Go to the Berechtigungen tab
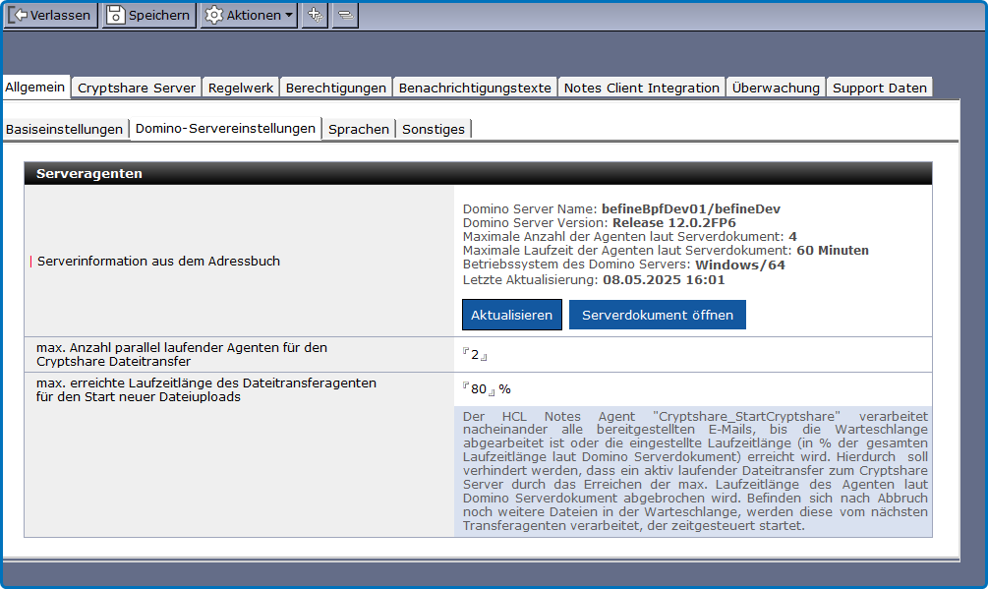The width and height of the screenshot is (988, 589). (x=335, y=88)
